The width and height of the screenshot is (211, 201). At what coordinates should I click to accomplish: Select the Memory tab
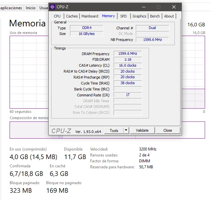pos(108,16)
